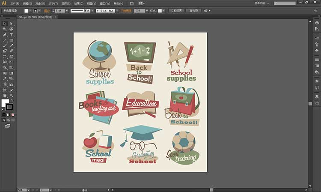This screenshot has height=192, width=321.
Task: Select the Hand tool
Action: click(5, 96)
